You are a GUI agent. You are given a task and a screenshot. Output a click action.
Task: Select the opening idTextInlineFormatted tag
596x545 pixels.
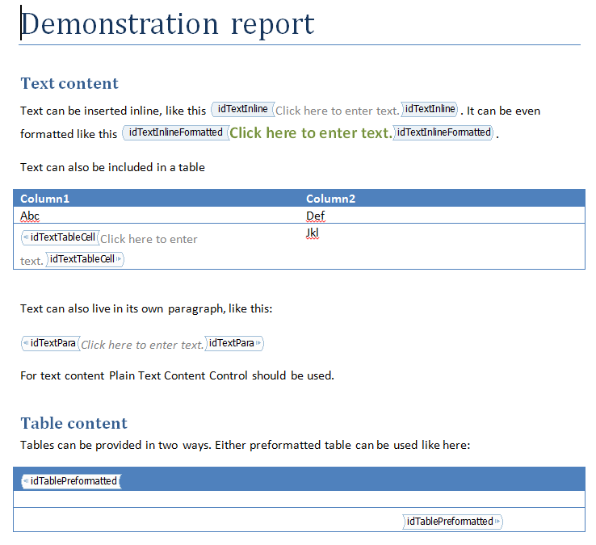[x=175, y=132]
